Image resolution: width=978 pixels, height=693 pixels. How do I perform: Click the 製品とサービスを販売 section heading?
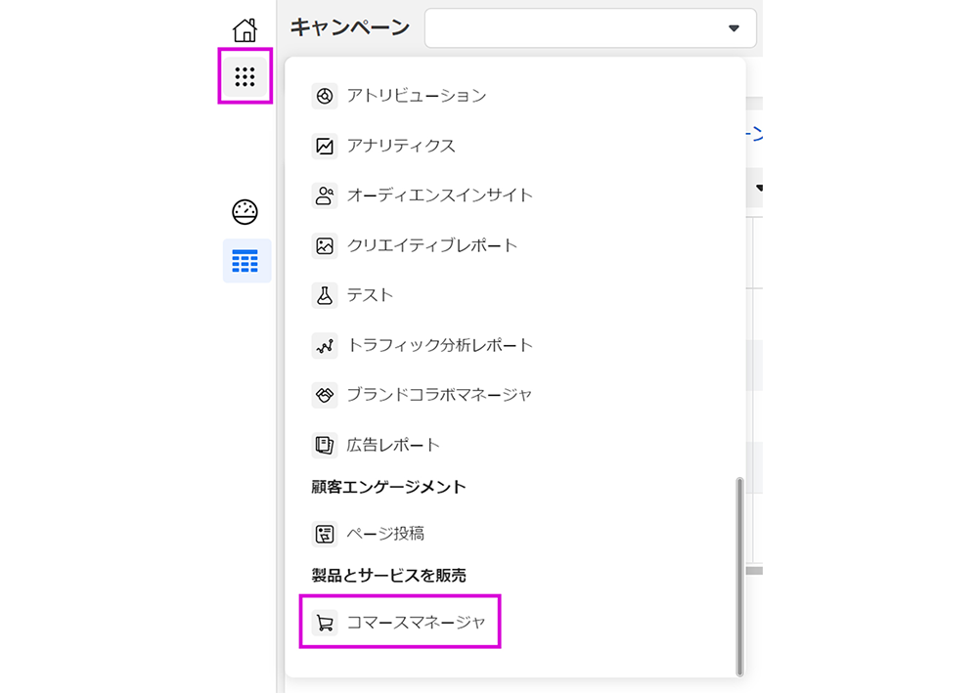(x=388, y=575)
